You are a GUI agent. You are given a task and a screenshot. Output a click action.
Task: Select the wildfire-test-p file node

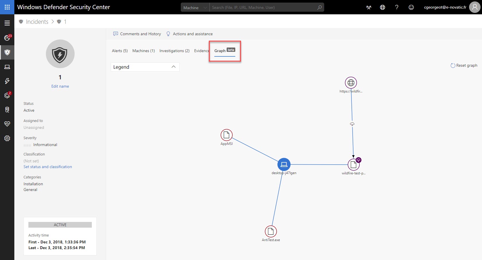pyautogui.click(x=353, y=165)
